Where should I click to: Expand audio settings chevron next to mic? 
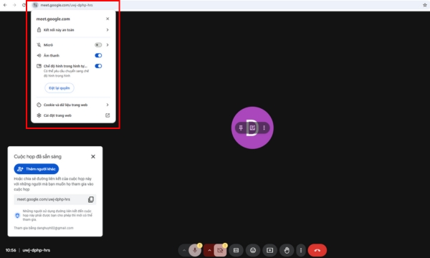coord(184,250)
